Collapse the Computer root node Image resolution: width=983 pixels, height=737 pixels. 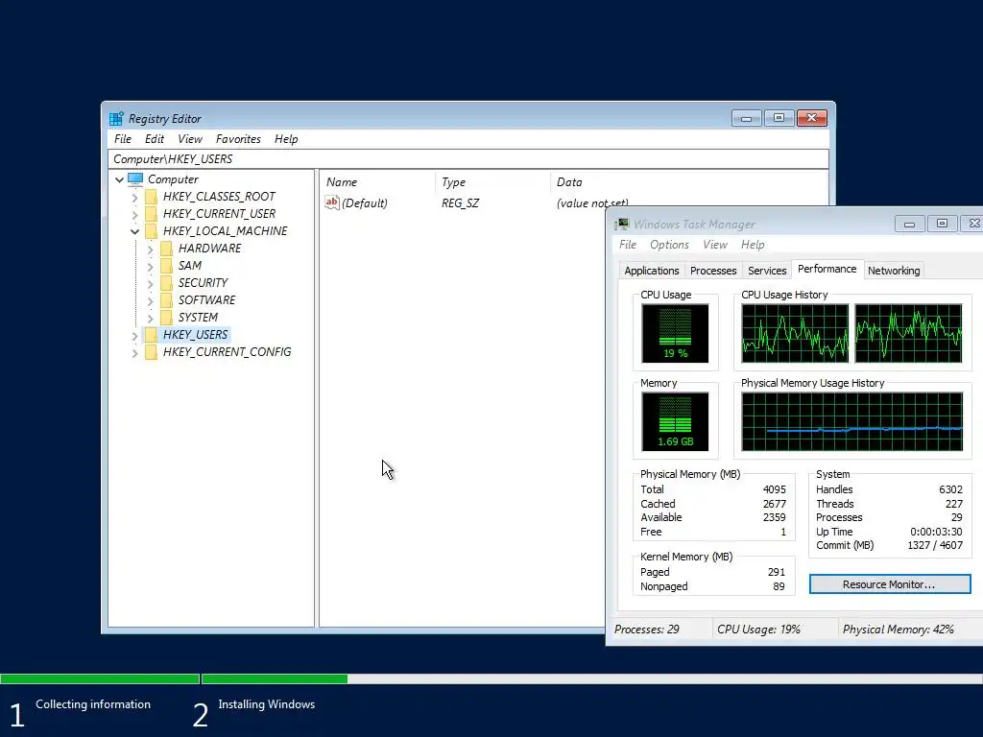[x=119, y=179]
